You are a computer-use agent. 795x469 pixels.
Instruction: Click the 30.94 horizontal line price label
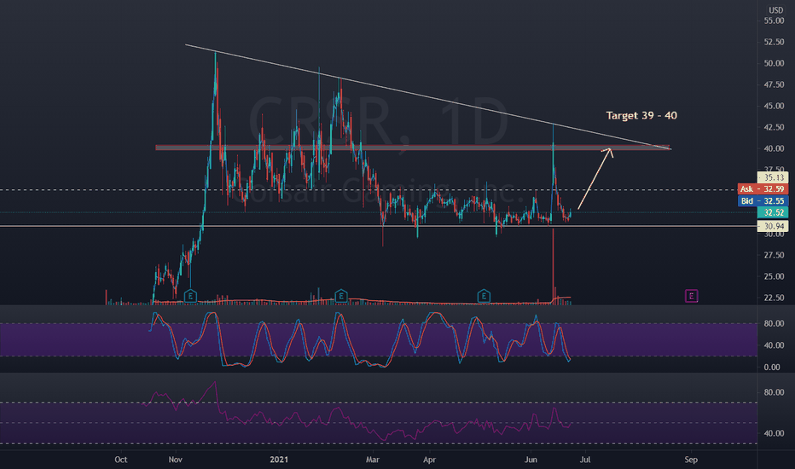(773, 226)
